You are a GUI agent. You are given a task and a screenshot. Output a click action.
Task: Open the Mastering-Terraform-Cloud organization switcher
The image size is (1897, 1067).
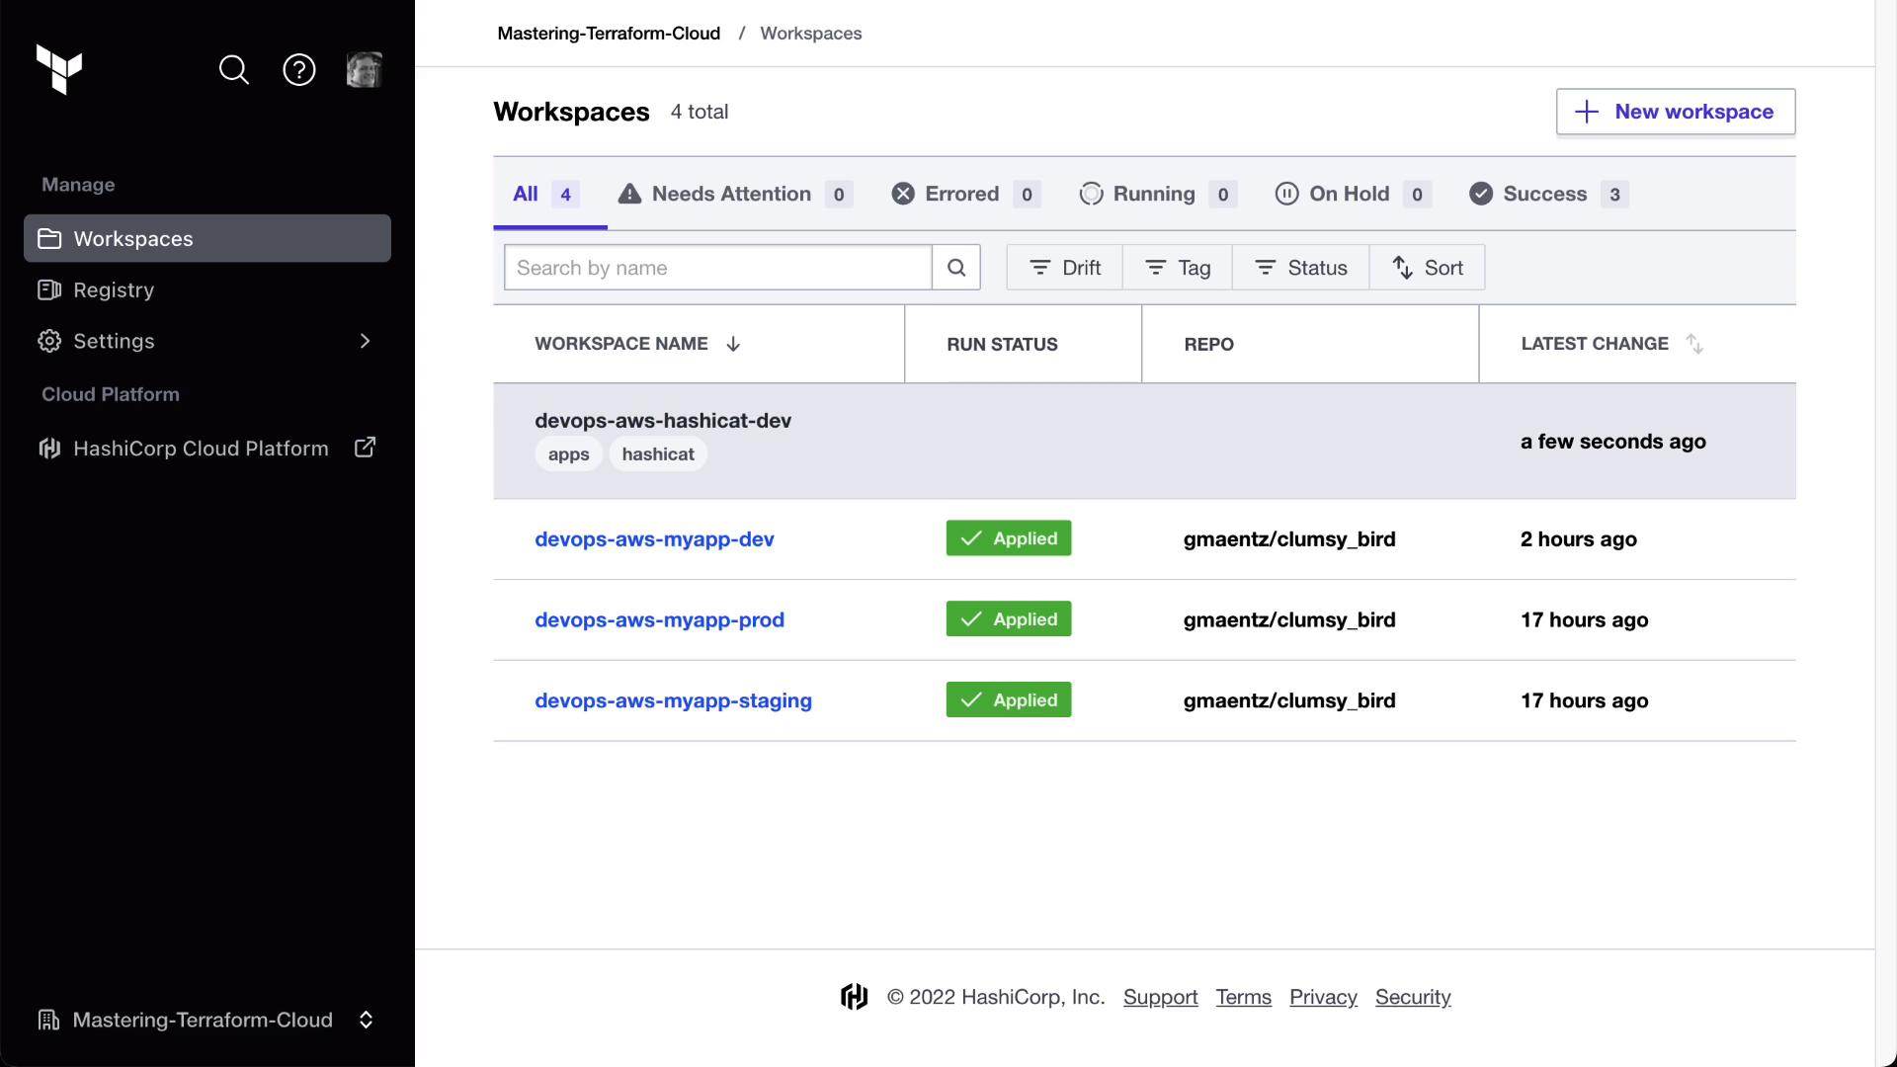pos(207,1020)
